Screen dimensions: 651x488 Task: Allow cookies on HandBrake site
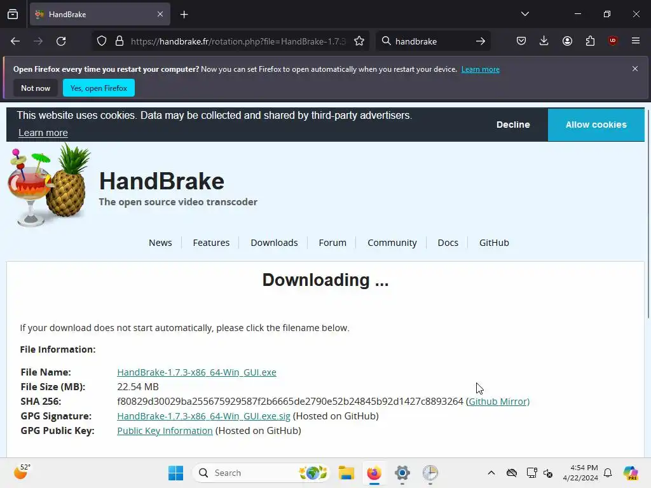tap(596, 125)
